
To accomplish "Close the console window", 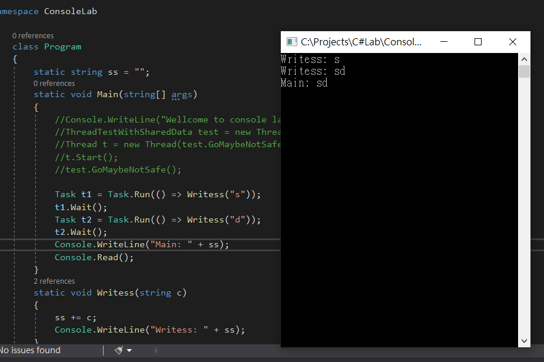I will [x=512, y=42].
